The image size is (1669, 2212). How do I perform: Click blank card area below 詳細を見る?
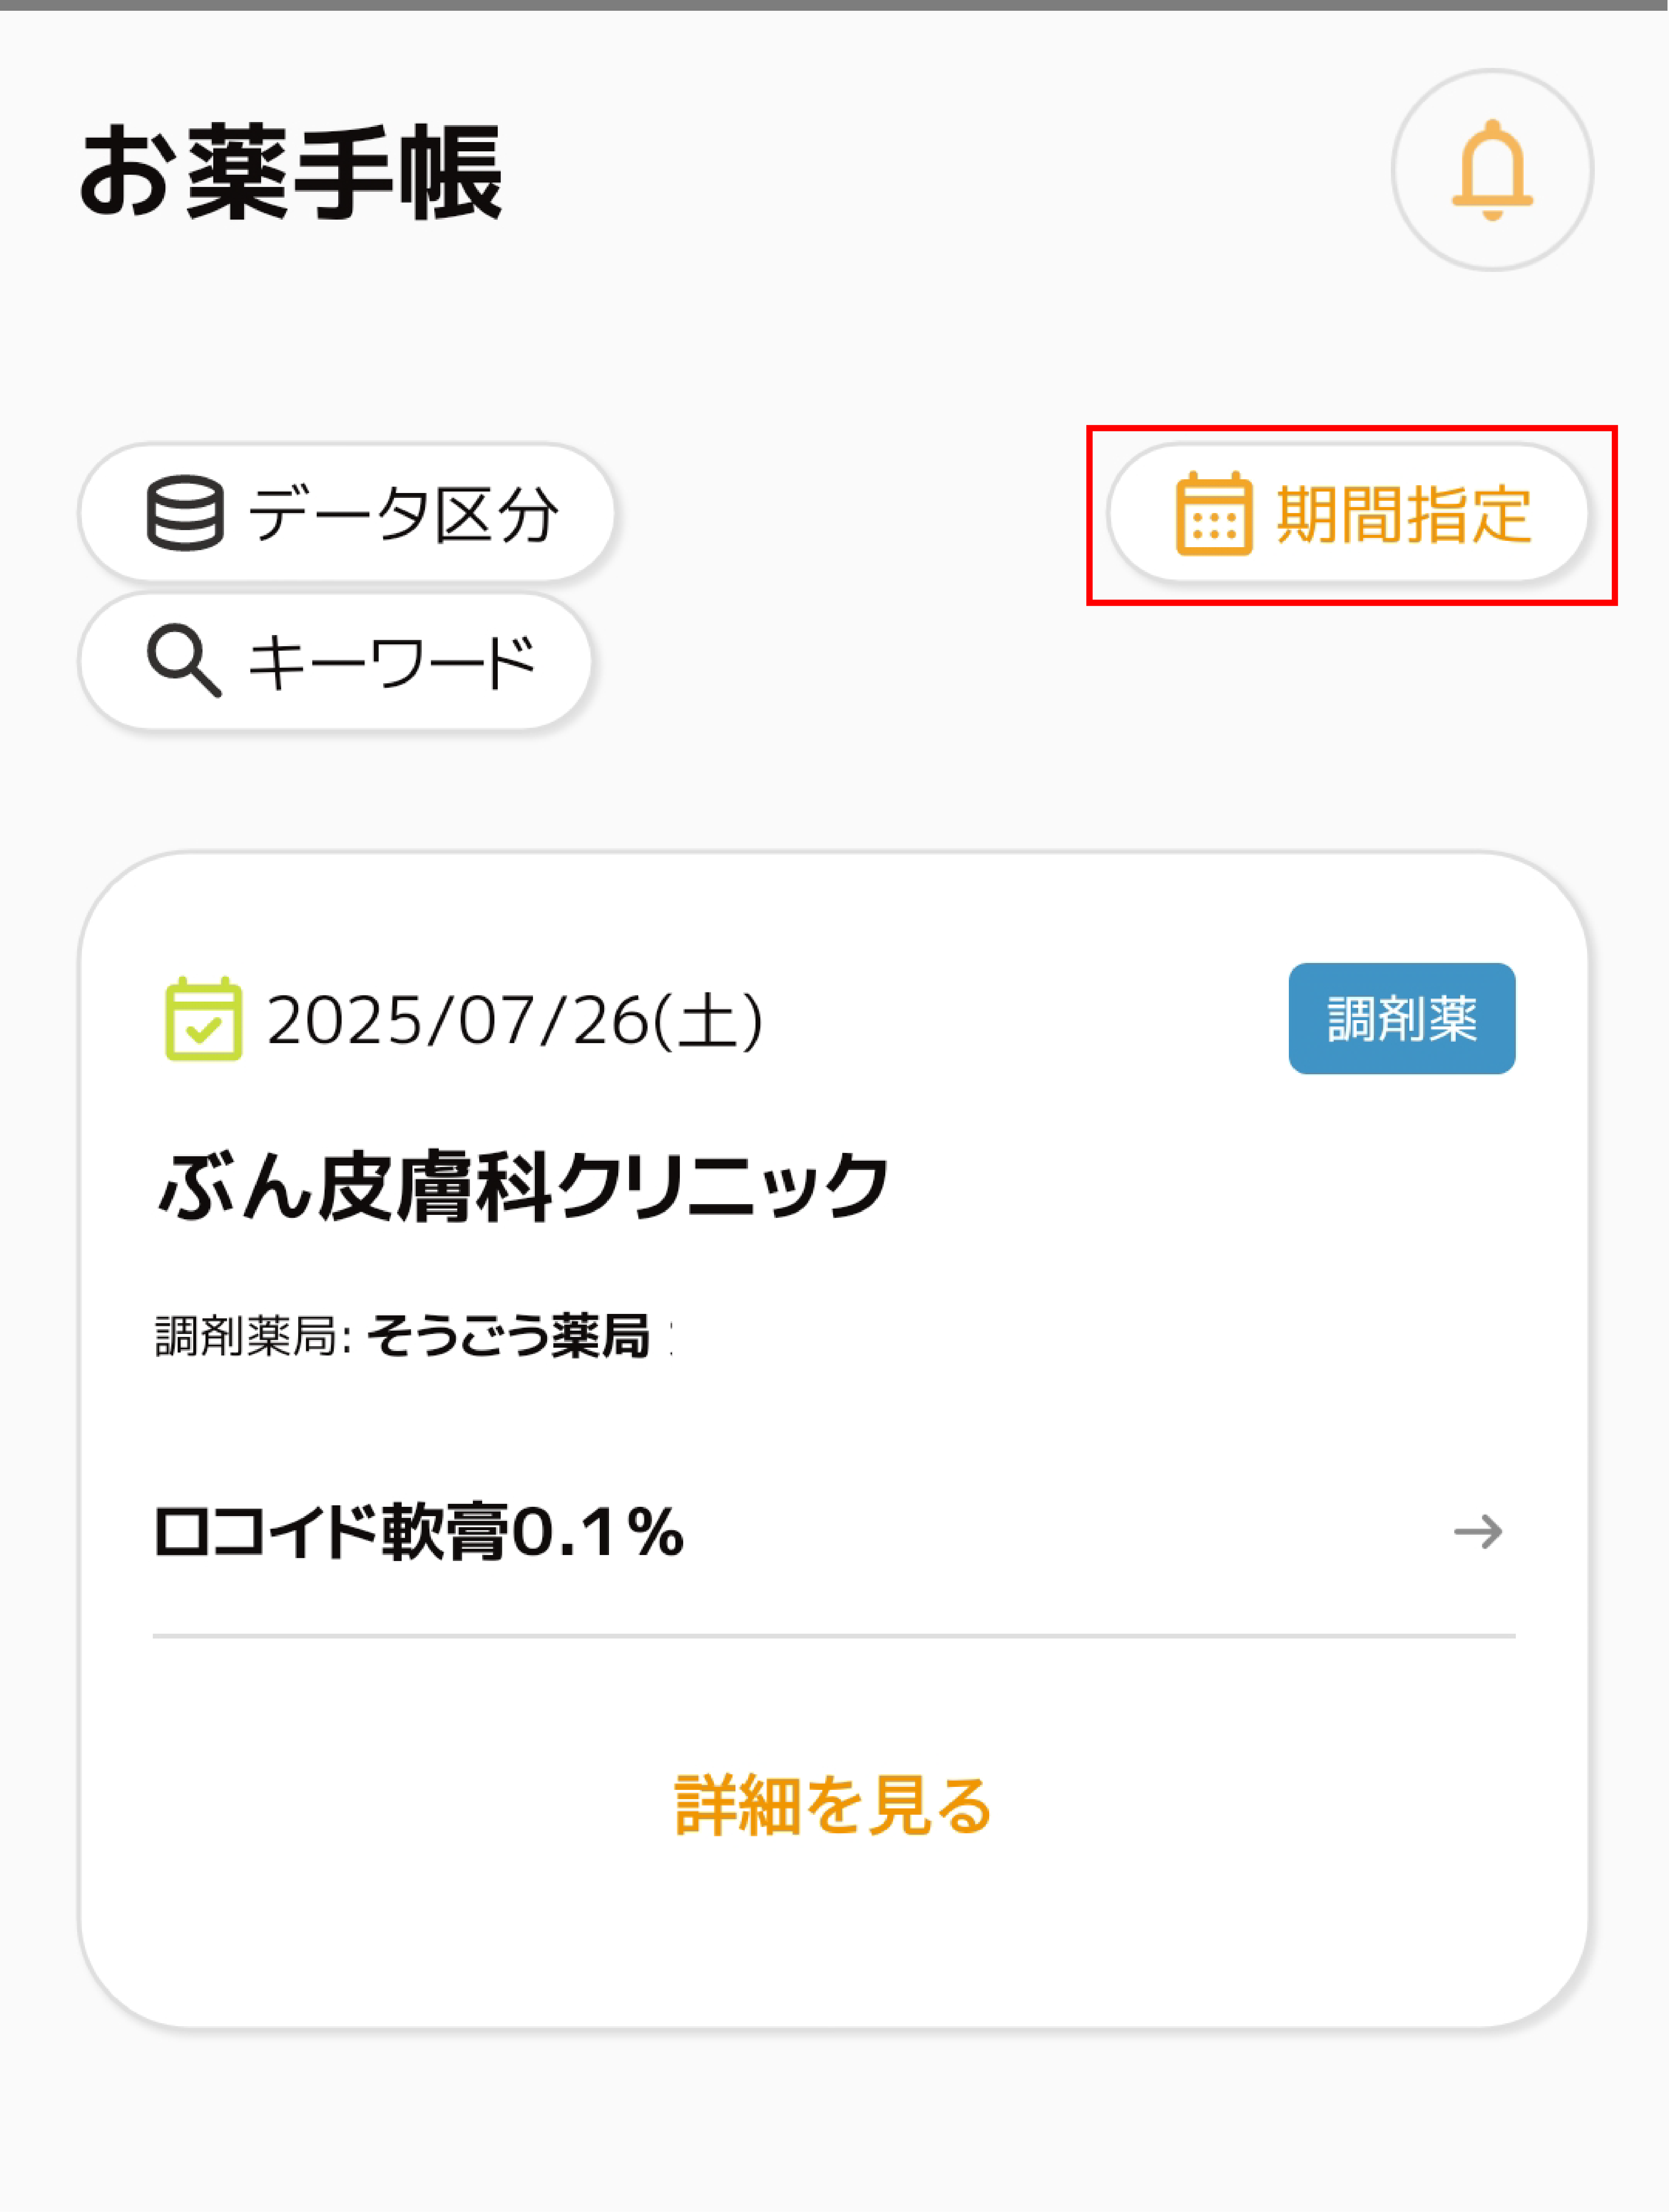(833, 1940)
